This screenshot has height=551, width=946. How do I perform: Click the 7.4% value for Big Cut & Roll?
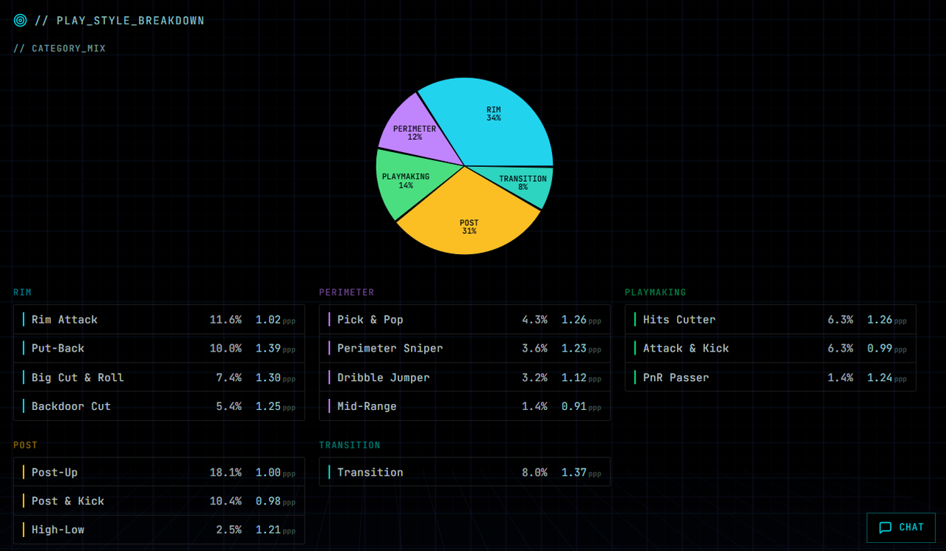(229, 377)
